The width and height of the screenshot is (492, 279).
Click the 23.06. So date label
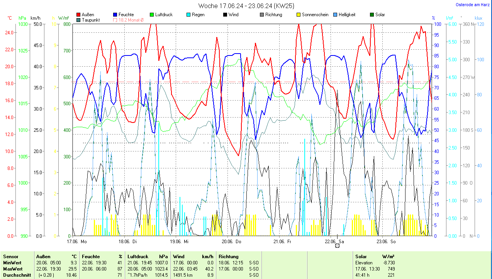click(387, 242)
